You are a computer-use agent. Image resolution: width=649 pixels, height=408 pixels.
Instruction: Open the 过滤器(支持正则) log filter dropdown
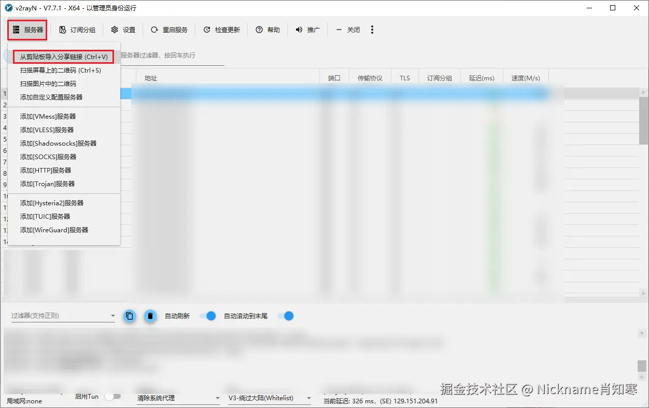[x=63, y=316]
